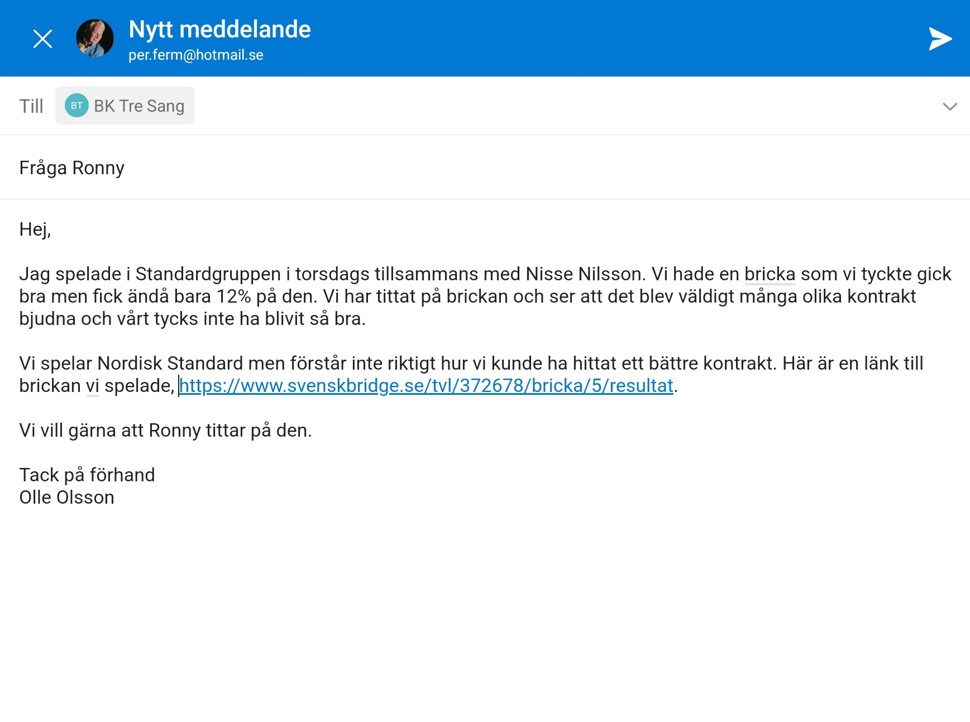Edit the subject field Fråga Ronny
Screen dimensions: 970x722
point(485,168)
